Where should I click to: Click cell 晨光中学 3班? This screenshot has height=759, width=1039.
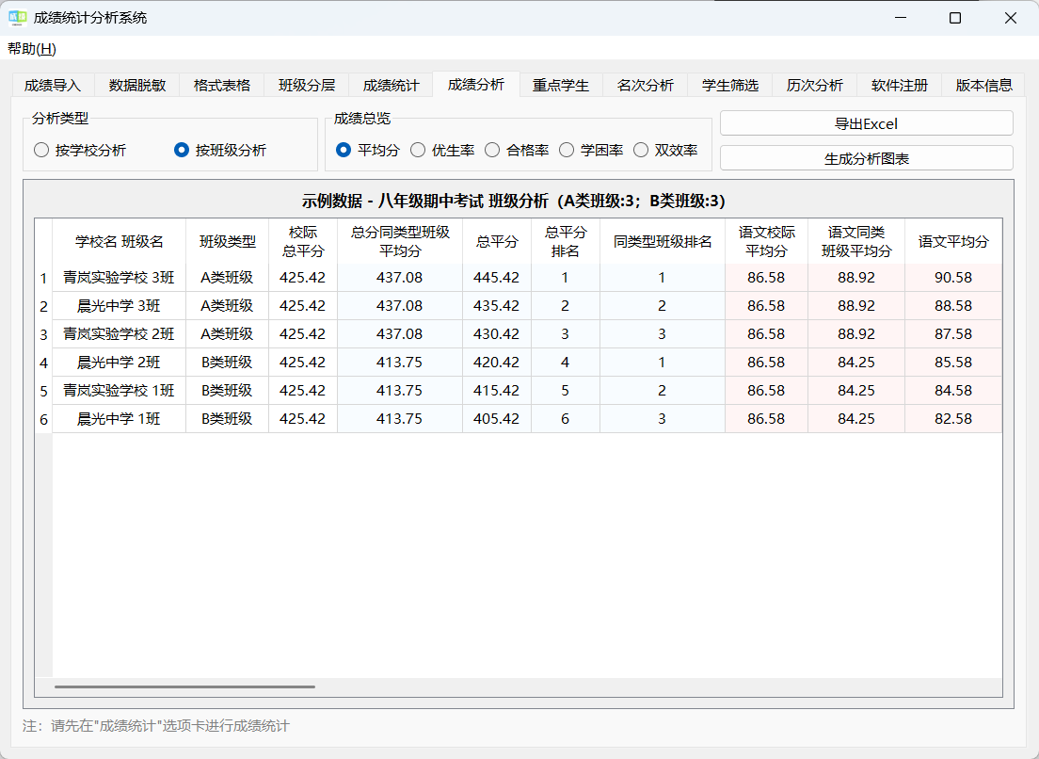(x=120, y=306)
